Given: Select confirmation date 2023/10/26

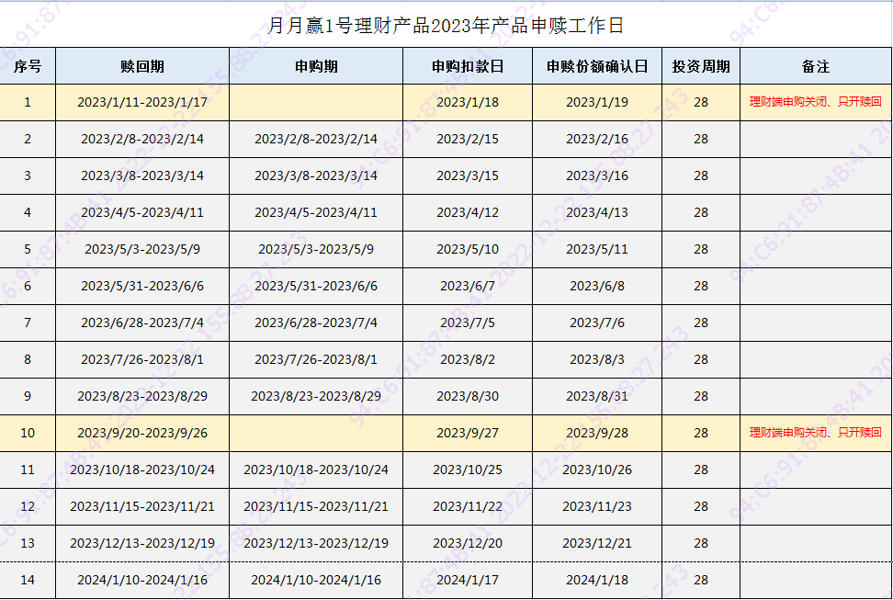Looking at the screenshot, I should (597, 470).
